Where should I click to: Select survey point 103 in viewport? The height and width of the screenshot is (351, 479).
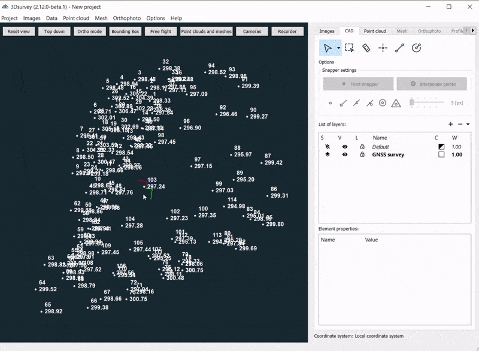coord(144,187)
